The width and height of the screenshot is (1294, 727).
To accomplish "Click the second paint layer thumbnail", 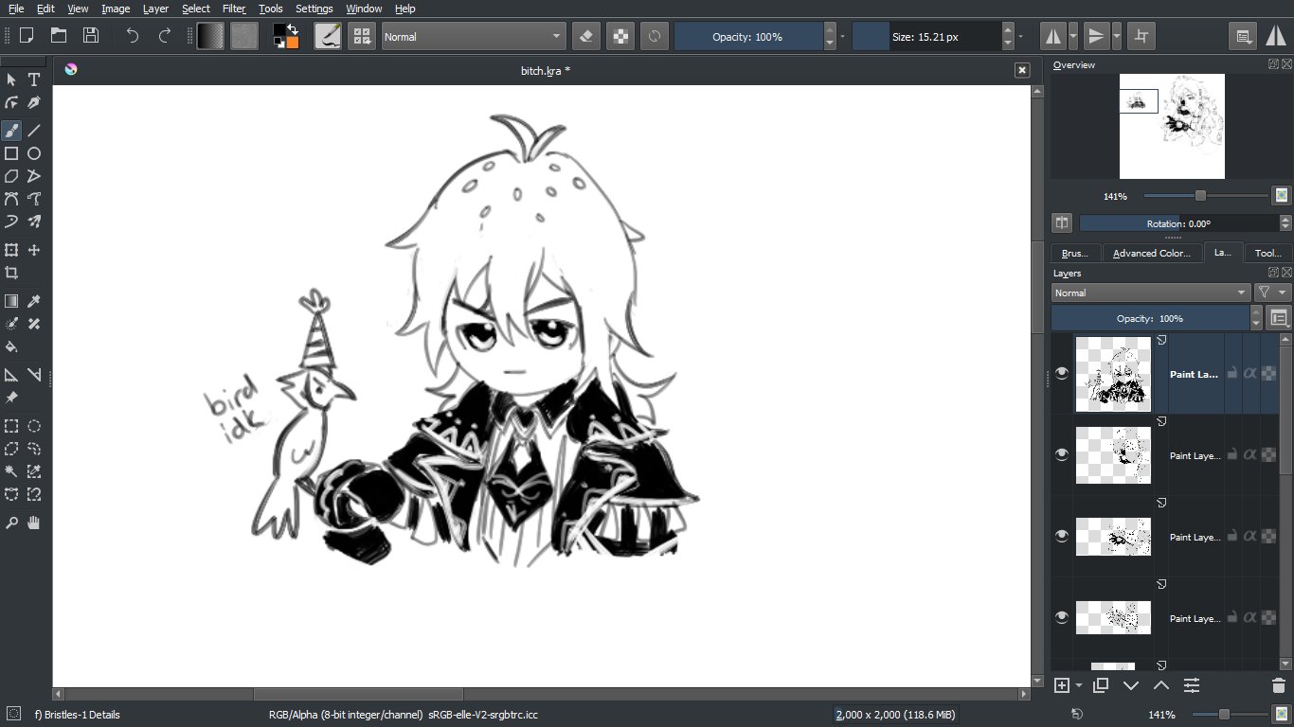I will pyautogui.click(x=1113, y=455).
